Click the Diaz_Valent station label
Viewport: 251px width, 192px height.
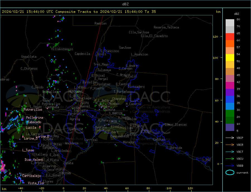click(34, 160)
